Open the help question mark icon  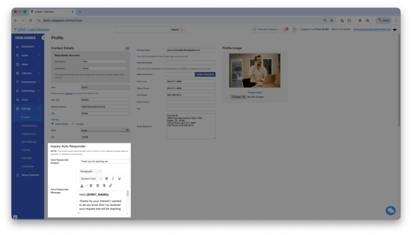point(295,30)
